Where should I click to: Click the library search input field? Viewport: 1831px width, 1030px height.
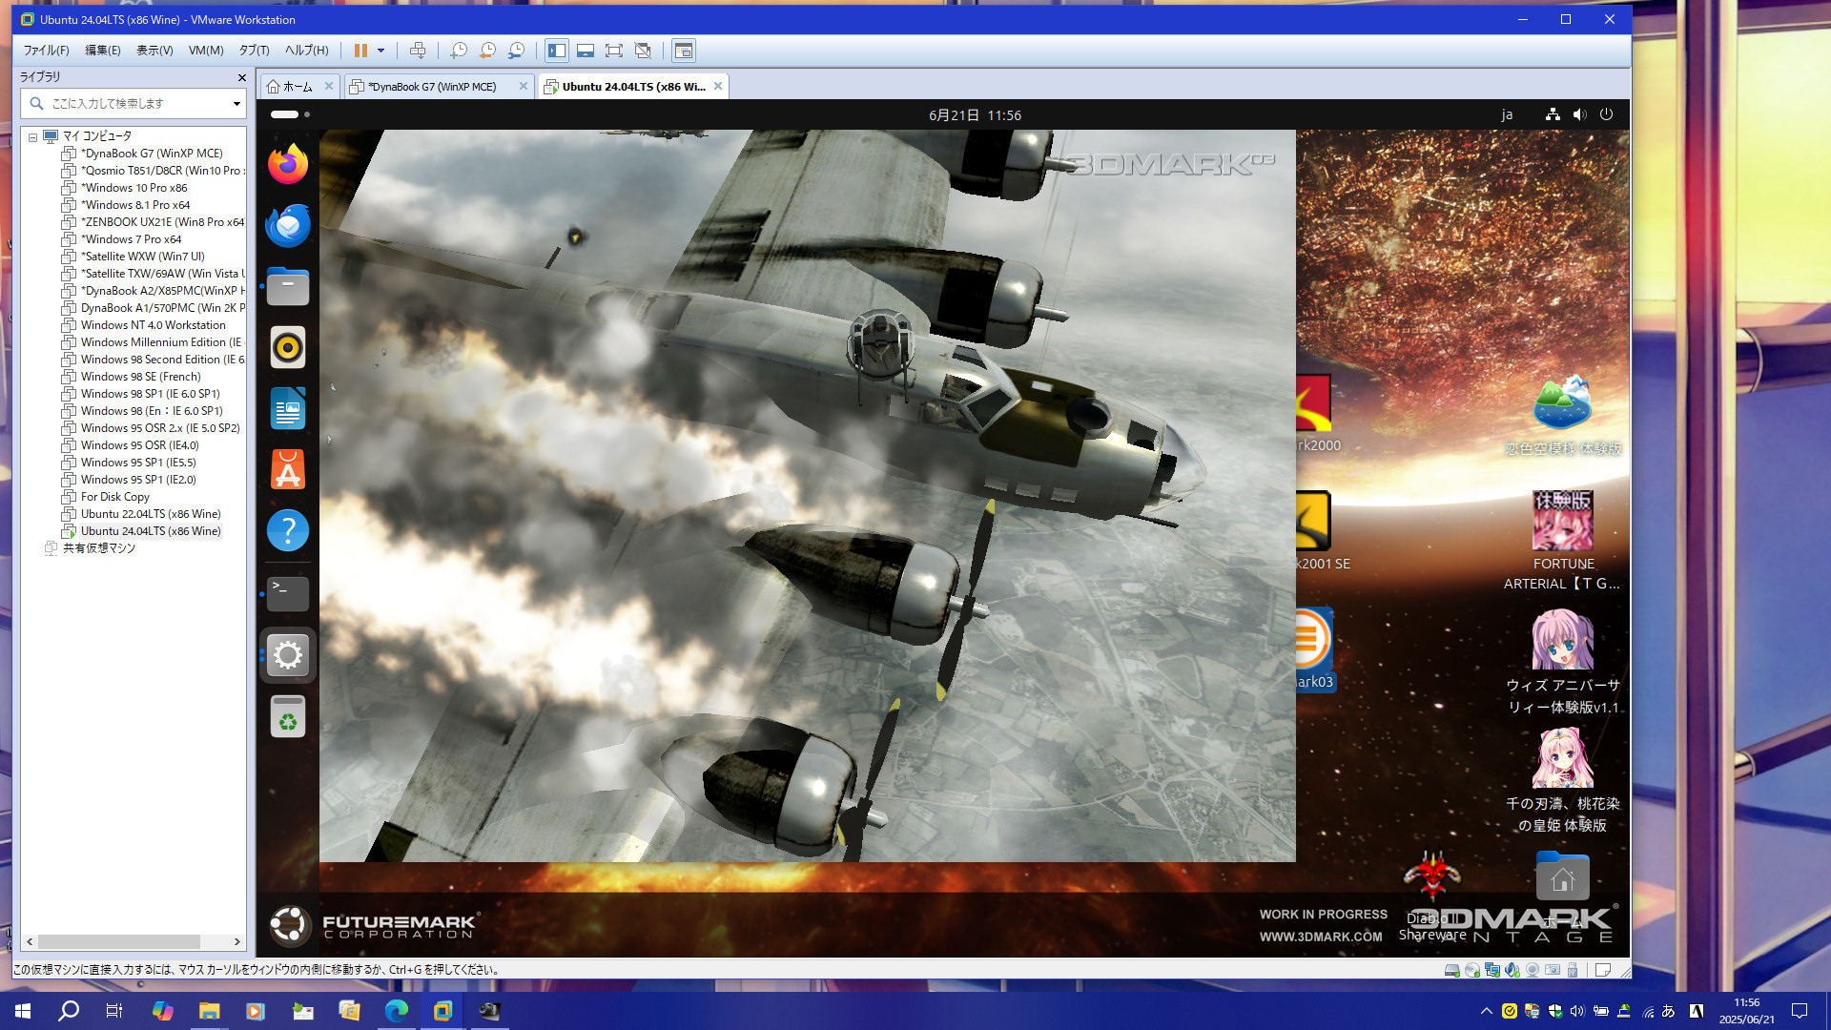pos(133,103)
